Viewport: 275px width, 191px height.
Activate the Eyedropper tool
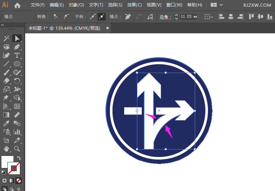tap(6, 123)
